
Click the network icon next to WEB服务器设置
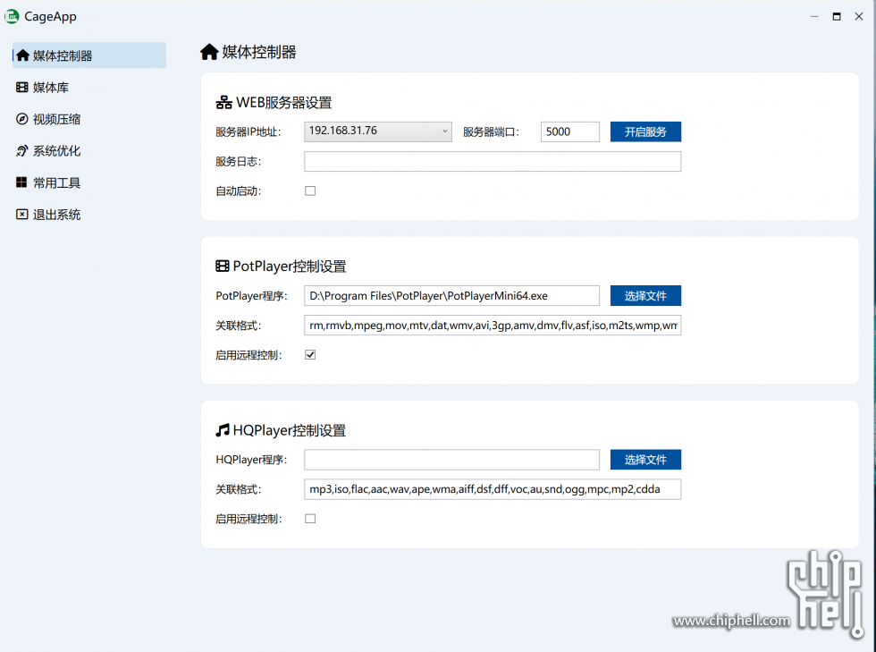[223, 102]
